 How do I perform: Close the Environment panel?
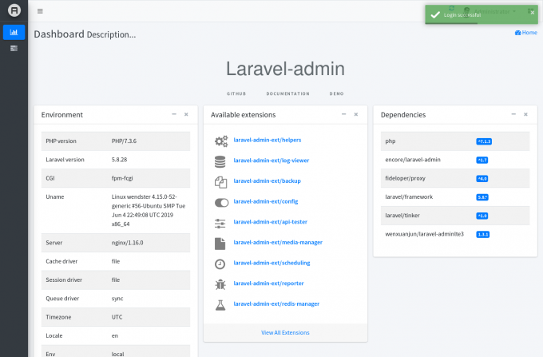(186, 114)
